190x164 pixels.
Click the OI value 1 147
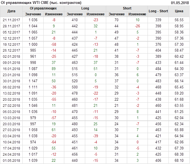coord(33,81)
